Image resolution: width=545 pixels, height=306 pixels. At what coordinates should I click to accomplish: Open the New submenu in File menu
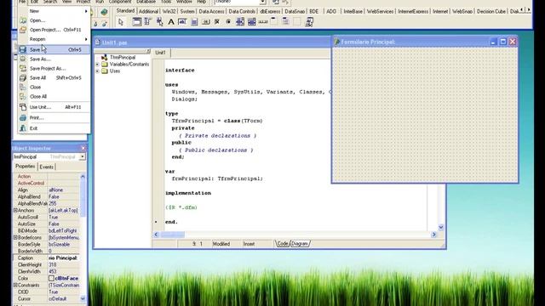point(54,11)
